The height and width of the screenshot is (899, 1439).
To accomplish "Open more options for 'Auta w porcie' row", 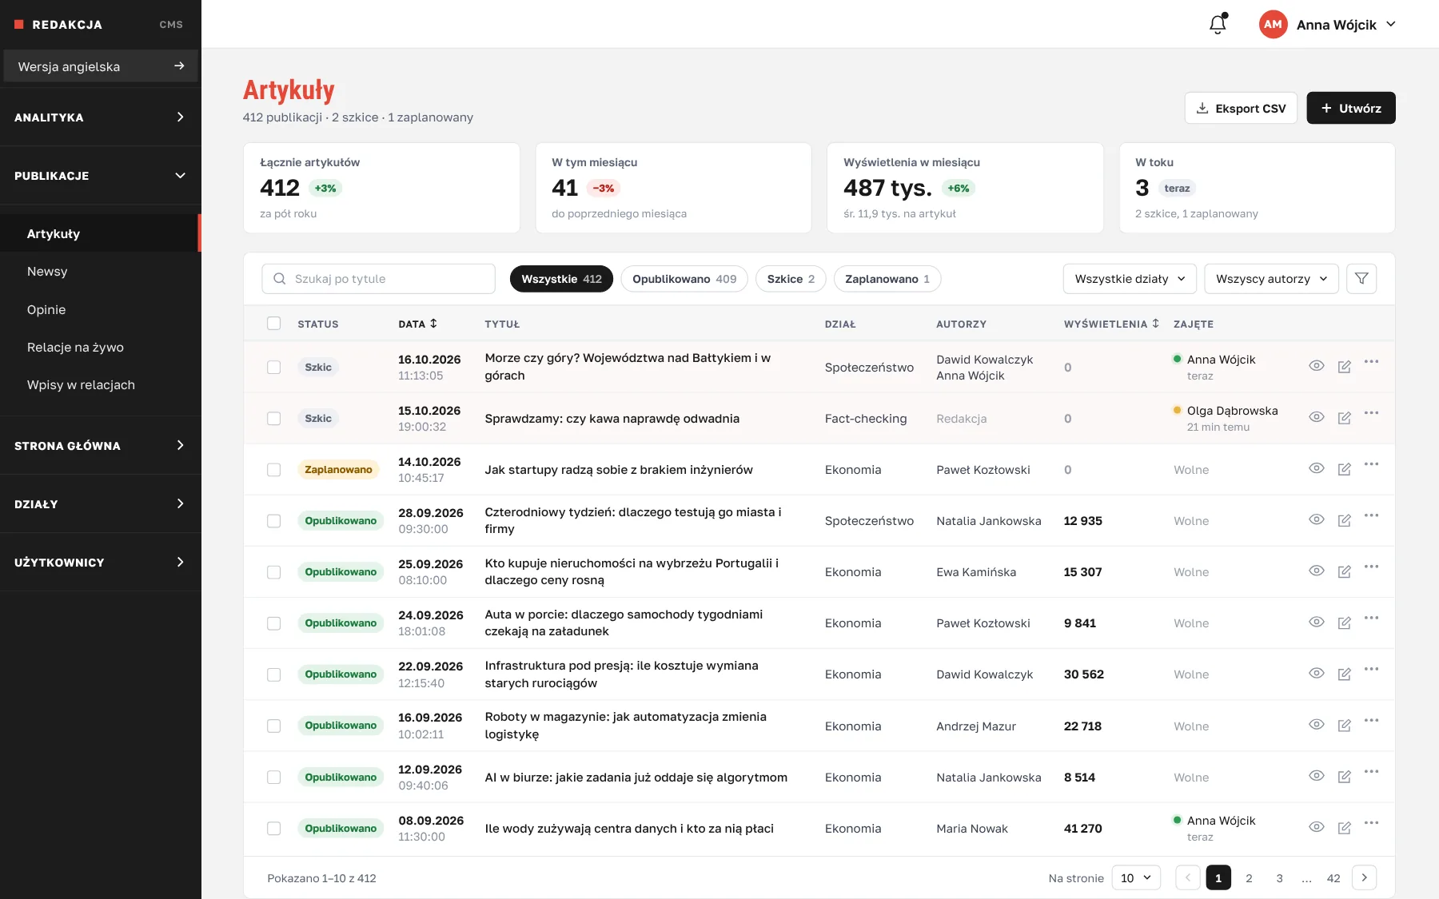I will click(1372, 618).
